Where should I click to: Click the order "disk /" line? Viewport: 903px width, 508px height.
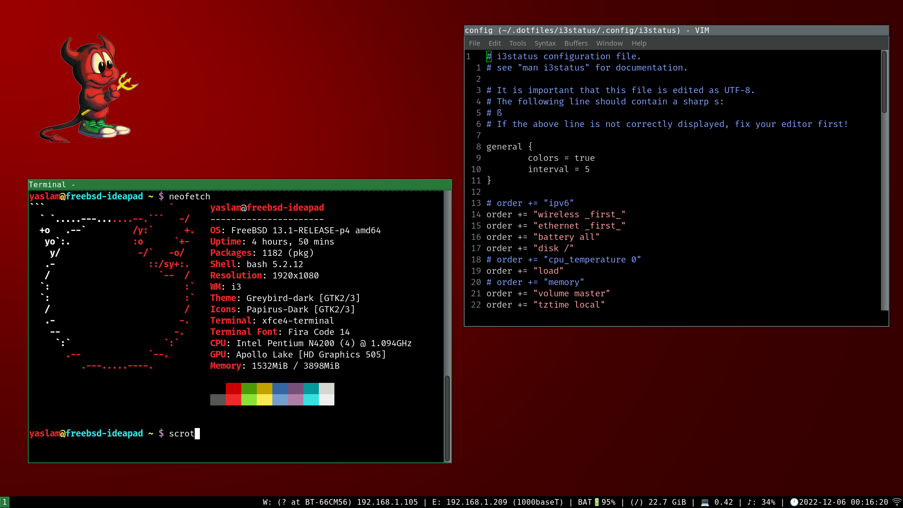tap(530, 248)
